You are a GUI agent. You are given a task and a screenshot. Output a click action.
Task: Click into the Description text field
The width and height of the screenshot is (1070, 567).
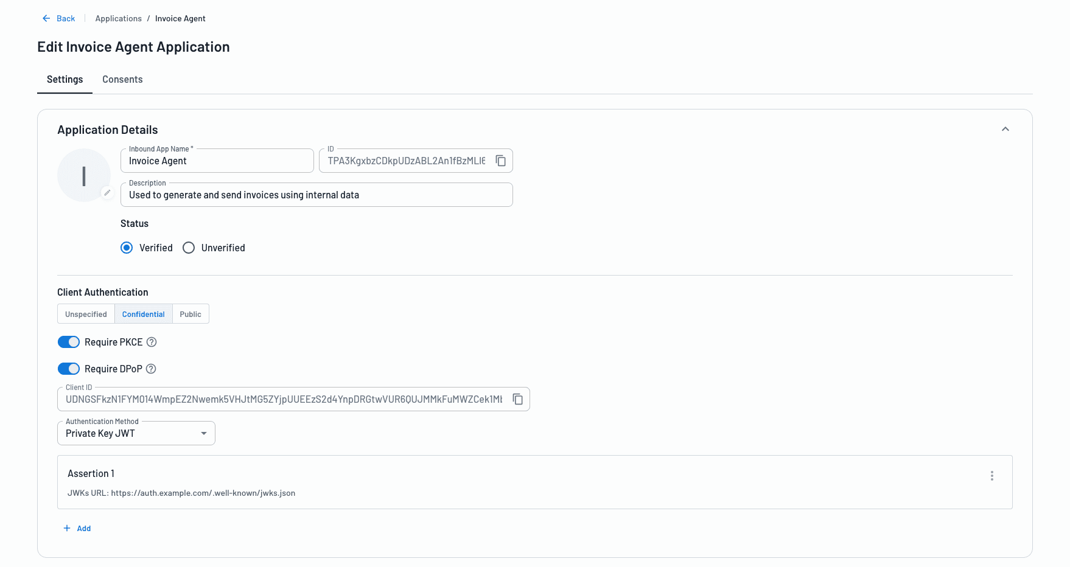(x=316, y=195)
